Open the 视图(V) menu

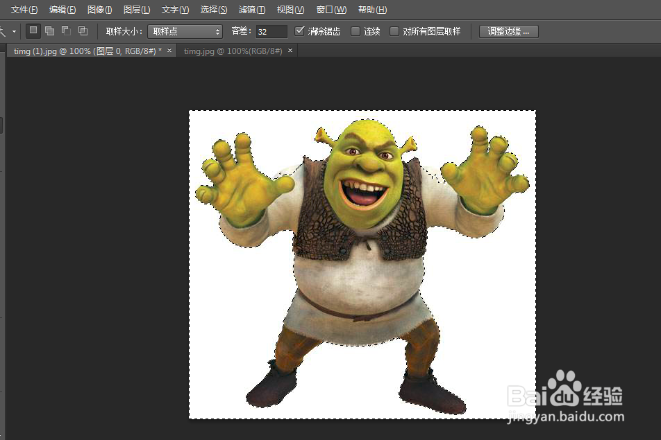(x=290, y=9)
